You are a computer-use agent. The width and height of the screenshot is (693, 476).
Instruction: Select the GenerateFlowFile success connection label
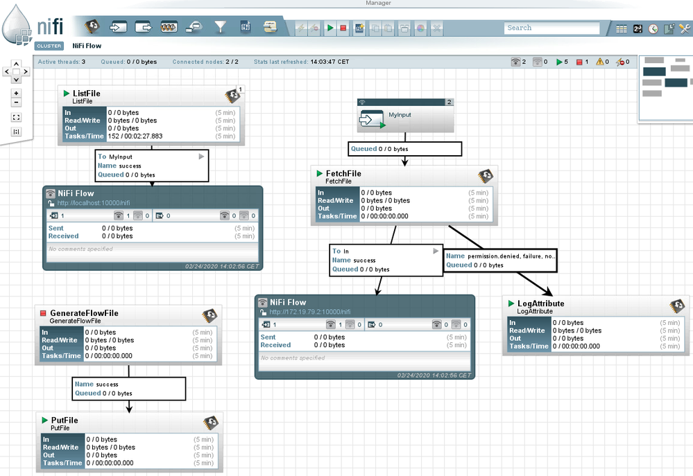tap(128, 389)
